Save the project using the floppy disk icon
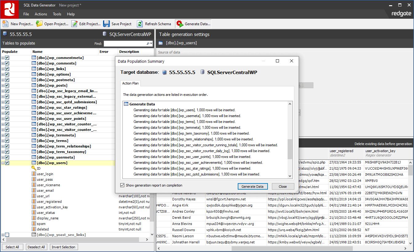 pyautogui.click(x=106, y=24)
